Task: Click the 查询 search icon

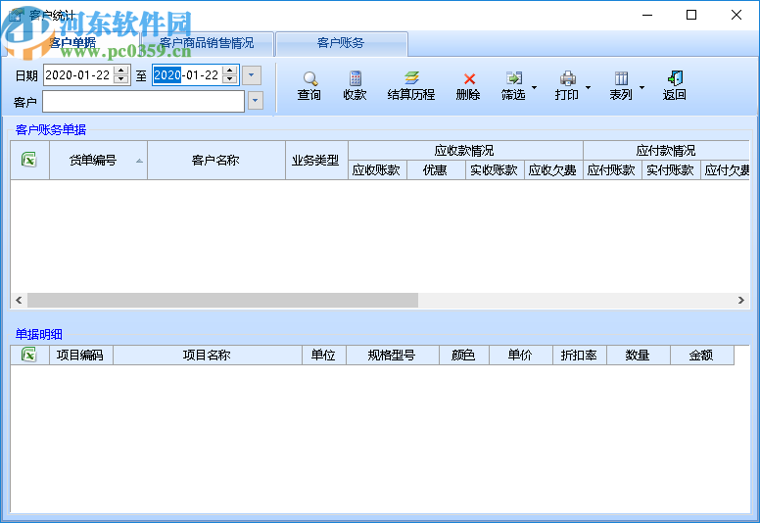Action: click(309, 78)
